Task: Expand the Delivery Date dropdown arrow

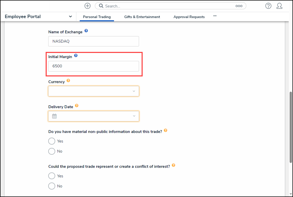Action: 134,116
